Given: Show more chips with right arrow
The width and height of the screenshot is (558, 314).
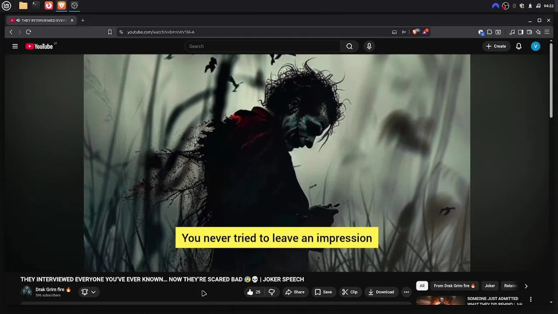Looking at the screenshot, I should [526, 286].
